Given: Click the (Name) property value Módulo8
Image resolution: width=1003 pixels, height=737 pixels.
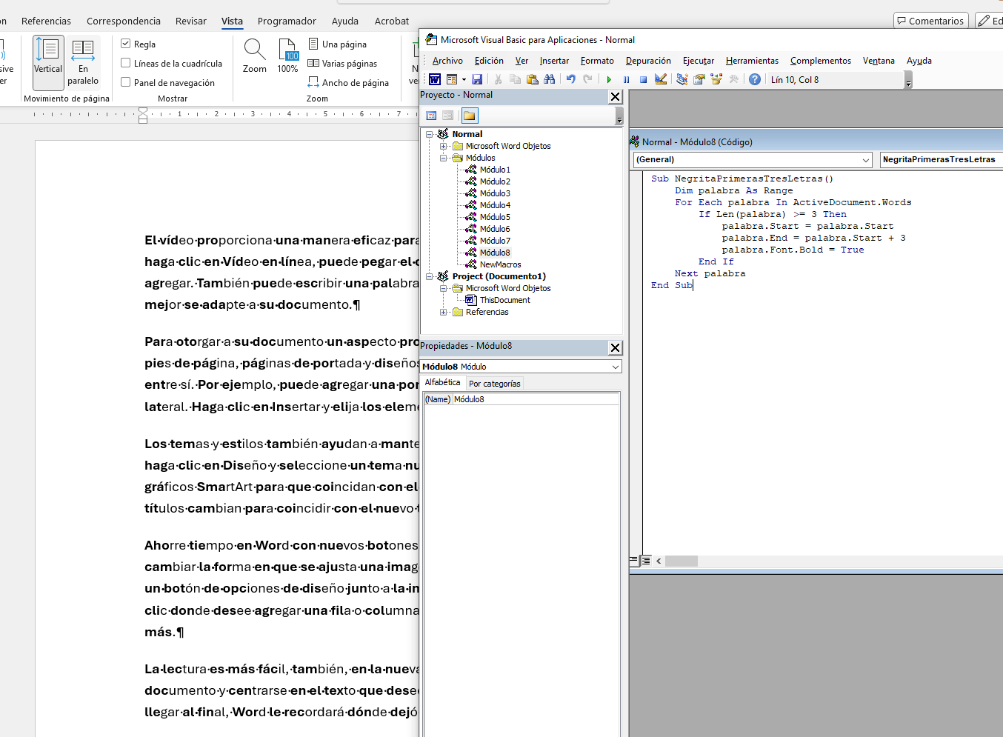Looking at the screenshot, I should 536,399.
